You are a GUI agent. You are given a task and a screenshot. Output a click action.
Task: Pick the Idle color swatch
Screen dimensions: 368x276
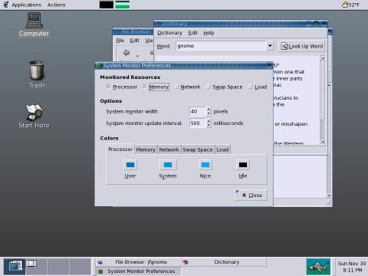coord(243,165)
